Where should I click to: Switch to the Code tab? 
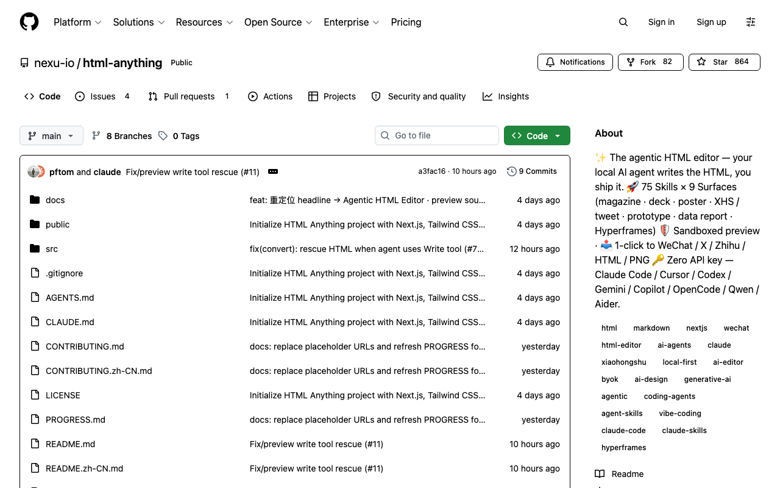(x=43, y=96)
